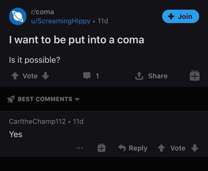View u/ScreamingHippy's profile

click(61, 21)
